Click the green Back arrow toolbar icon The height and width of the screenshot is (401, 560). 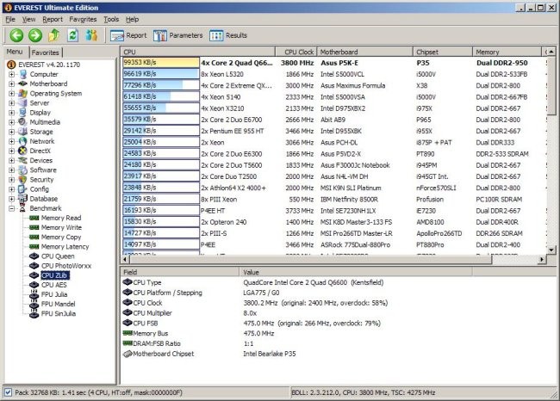(16, 35)
